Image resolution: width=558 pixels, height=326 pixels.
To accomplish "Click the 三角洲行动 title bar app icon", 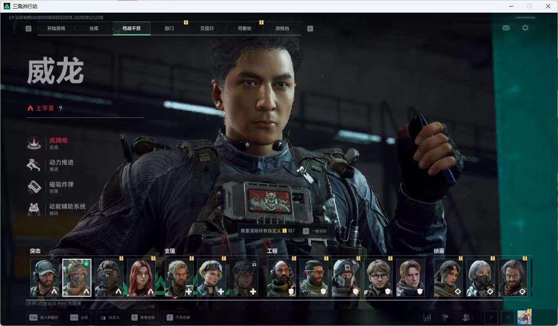I will click(x=7, y=6).
